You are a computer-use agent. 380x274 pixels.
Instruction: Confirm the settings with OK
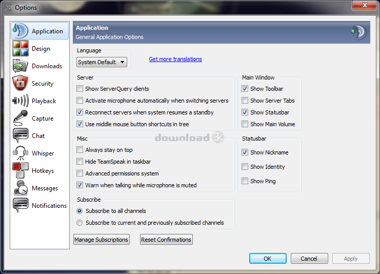[x=267, y=259]
